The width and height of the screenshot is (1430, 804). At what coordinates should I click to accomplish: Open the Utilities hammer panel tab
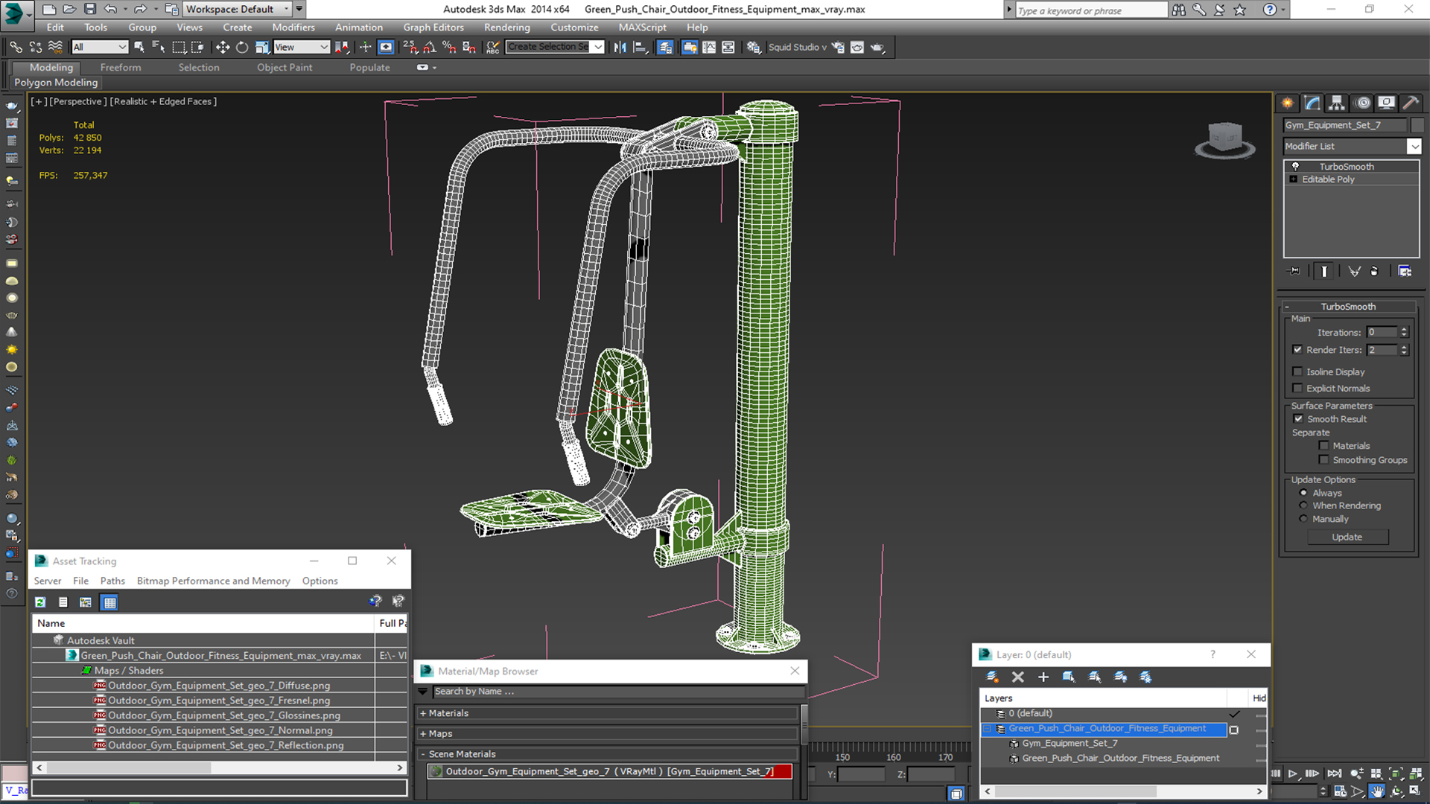pyautogui.click(x=1410, y=103)
